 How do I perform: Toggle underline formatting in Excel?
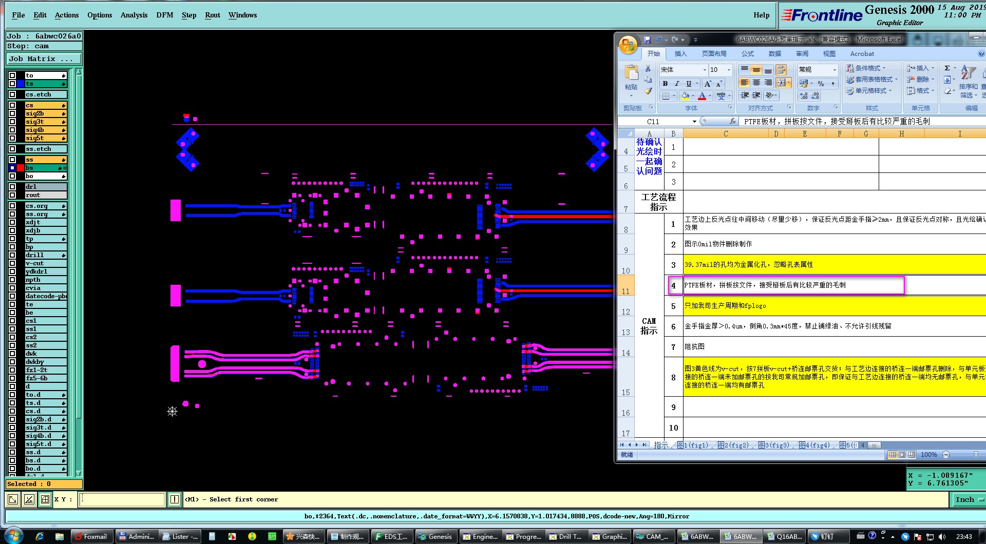(689, 84)
